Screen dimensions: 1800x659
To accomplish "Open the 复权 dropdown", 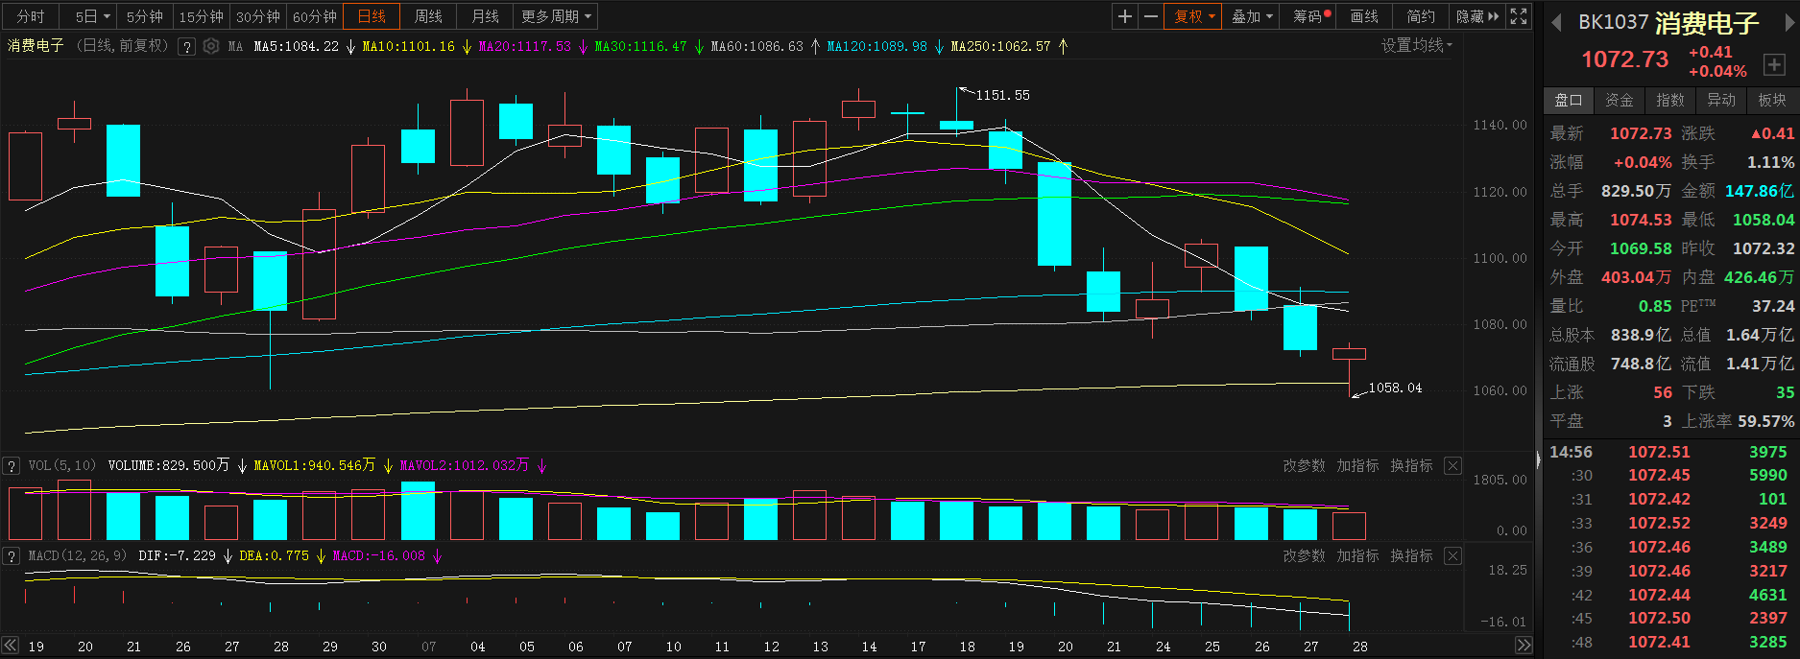I will coord(1194,16).
